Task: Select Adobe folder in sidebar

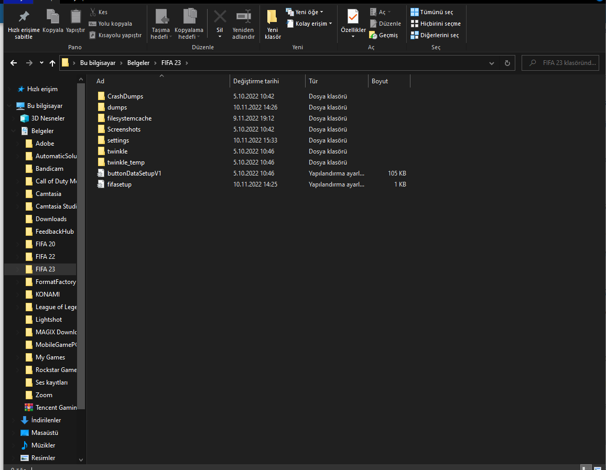Action: pos(45,143)
